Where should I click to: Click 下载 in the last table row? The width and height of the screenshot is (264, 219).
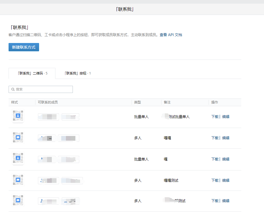(x=215, y=201)
